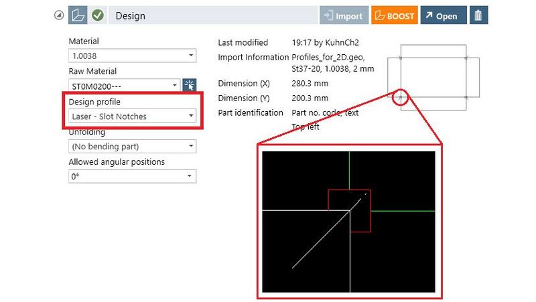Expand the Unfolding dropdown list
Image resolution: width=536 pixels, height=302 pixels.
pos(132,146)
